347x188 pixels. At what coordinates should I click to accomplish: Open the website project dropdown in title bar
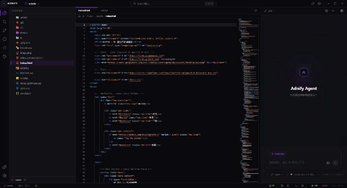[x=32, y=3]
